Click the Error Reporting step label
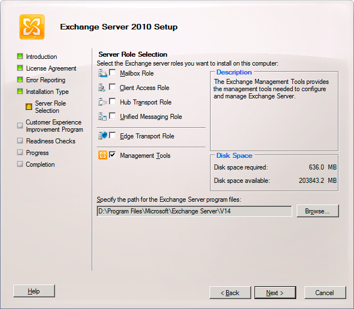Image resolution: width=354 pixels, height=309 pixels. (x=46, y=80)
